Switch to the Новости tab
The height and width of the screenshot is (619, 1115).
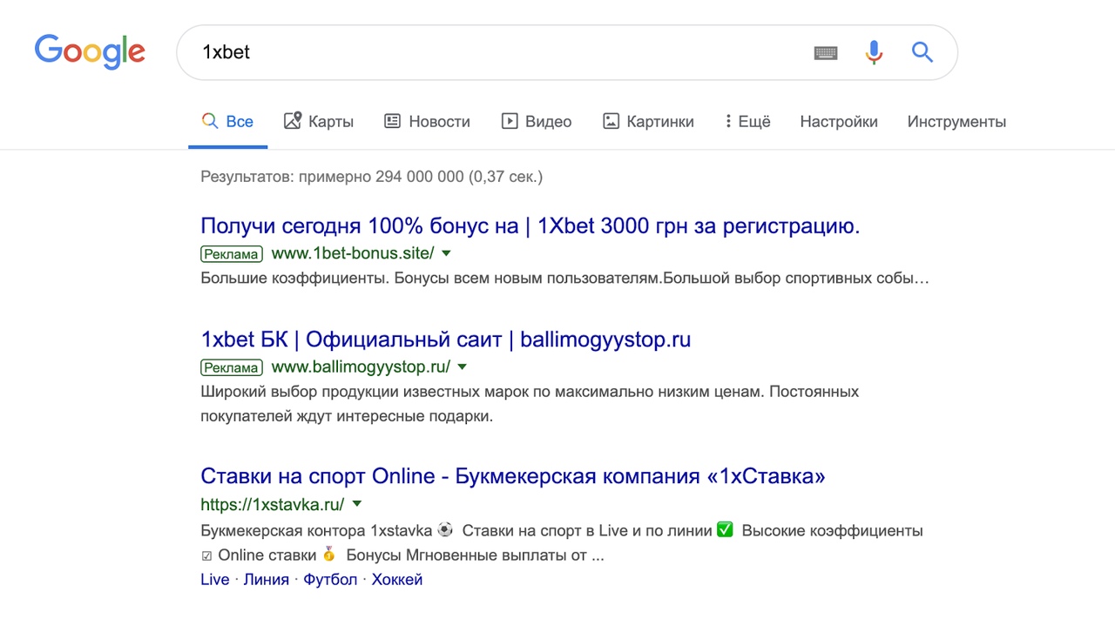tap(427, 122)
